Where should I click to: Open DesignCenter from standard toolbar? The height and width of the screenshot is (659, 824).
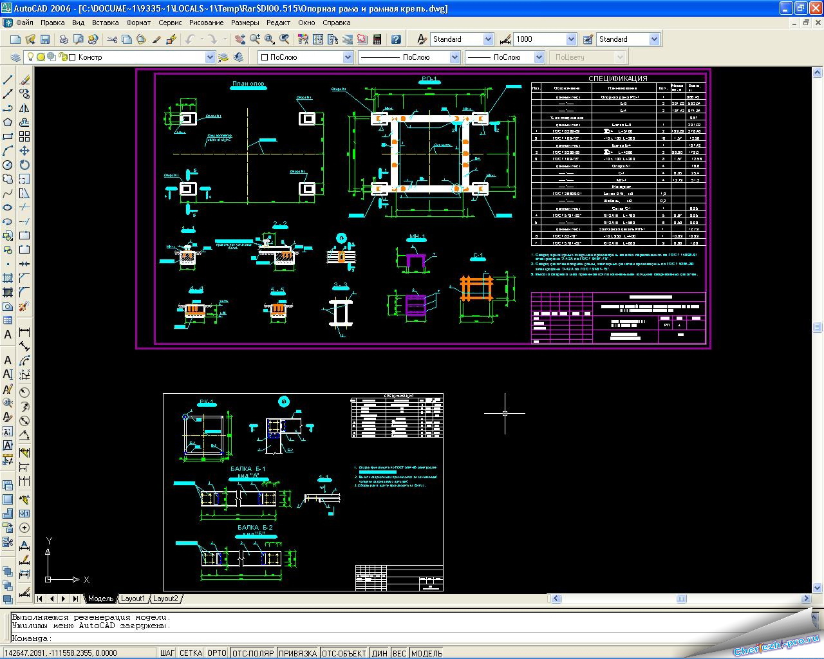point(318,39)
